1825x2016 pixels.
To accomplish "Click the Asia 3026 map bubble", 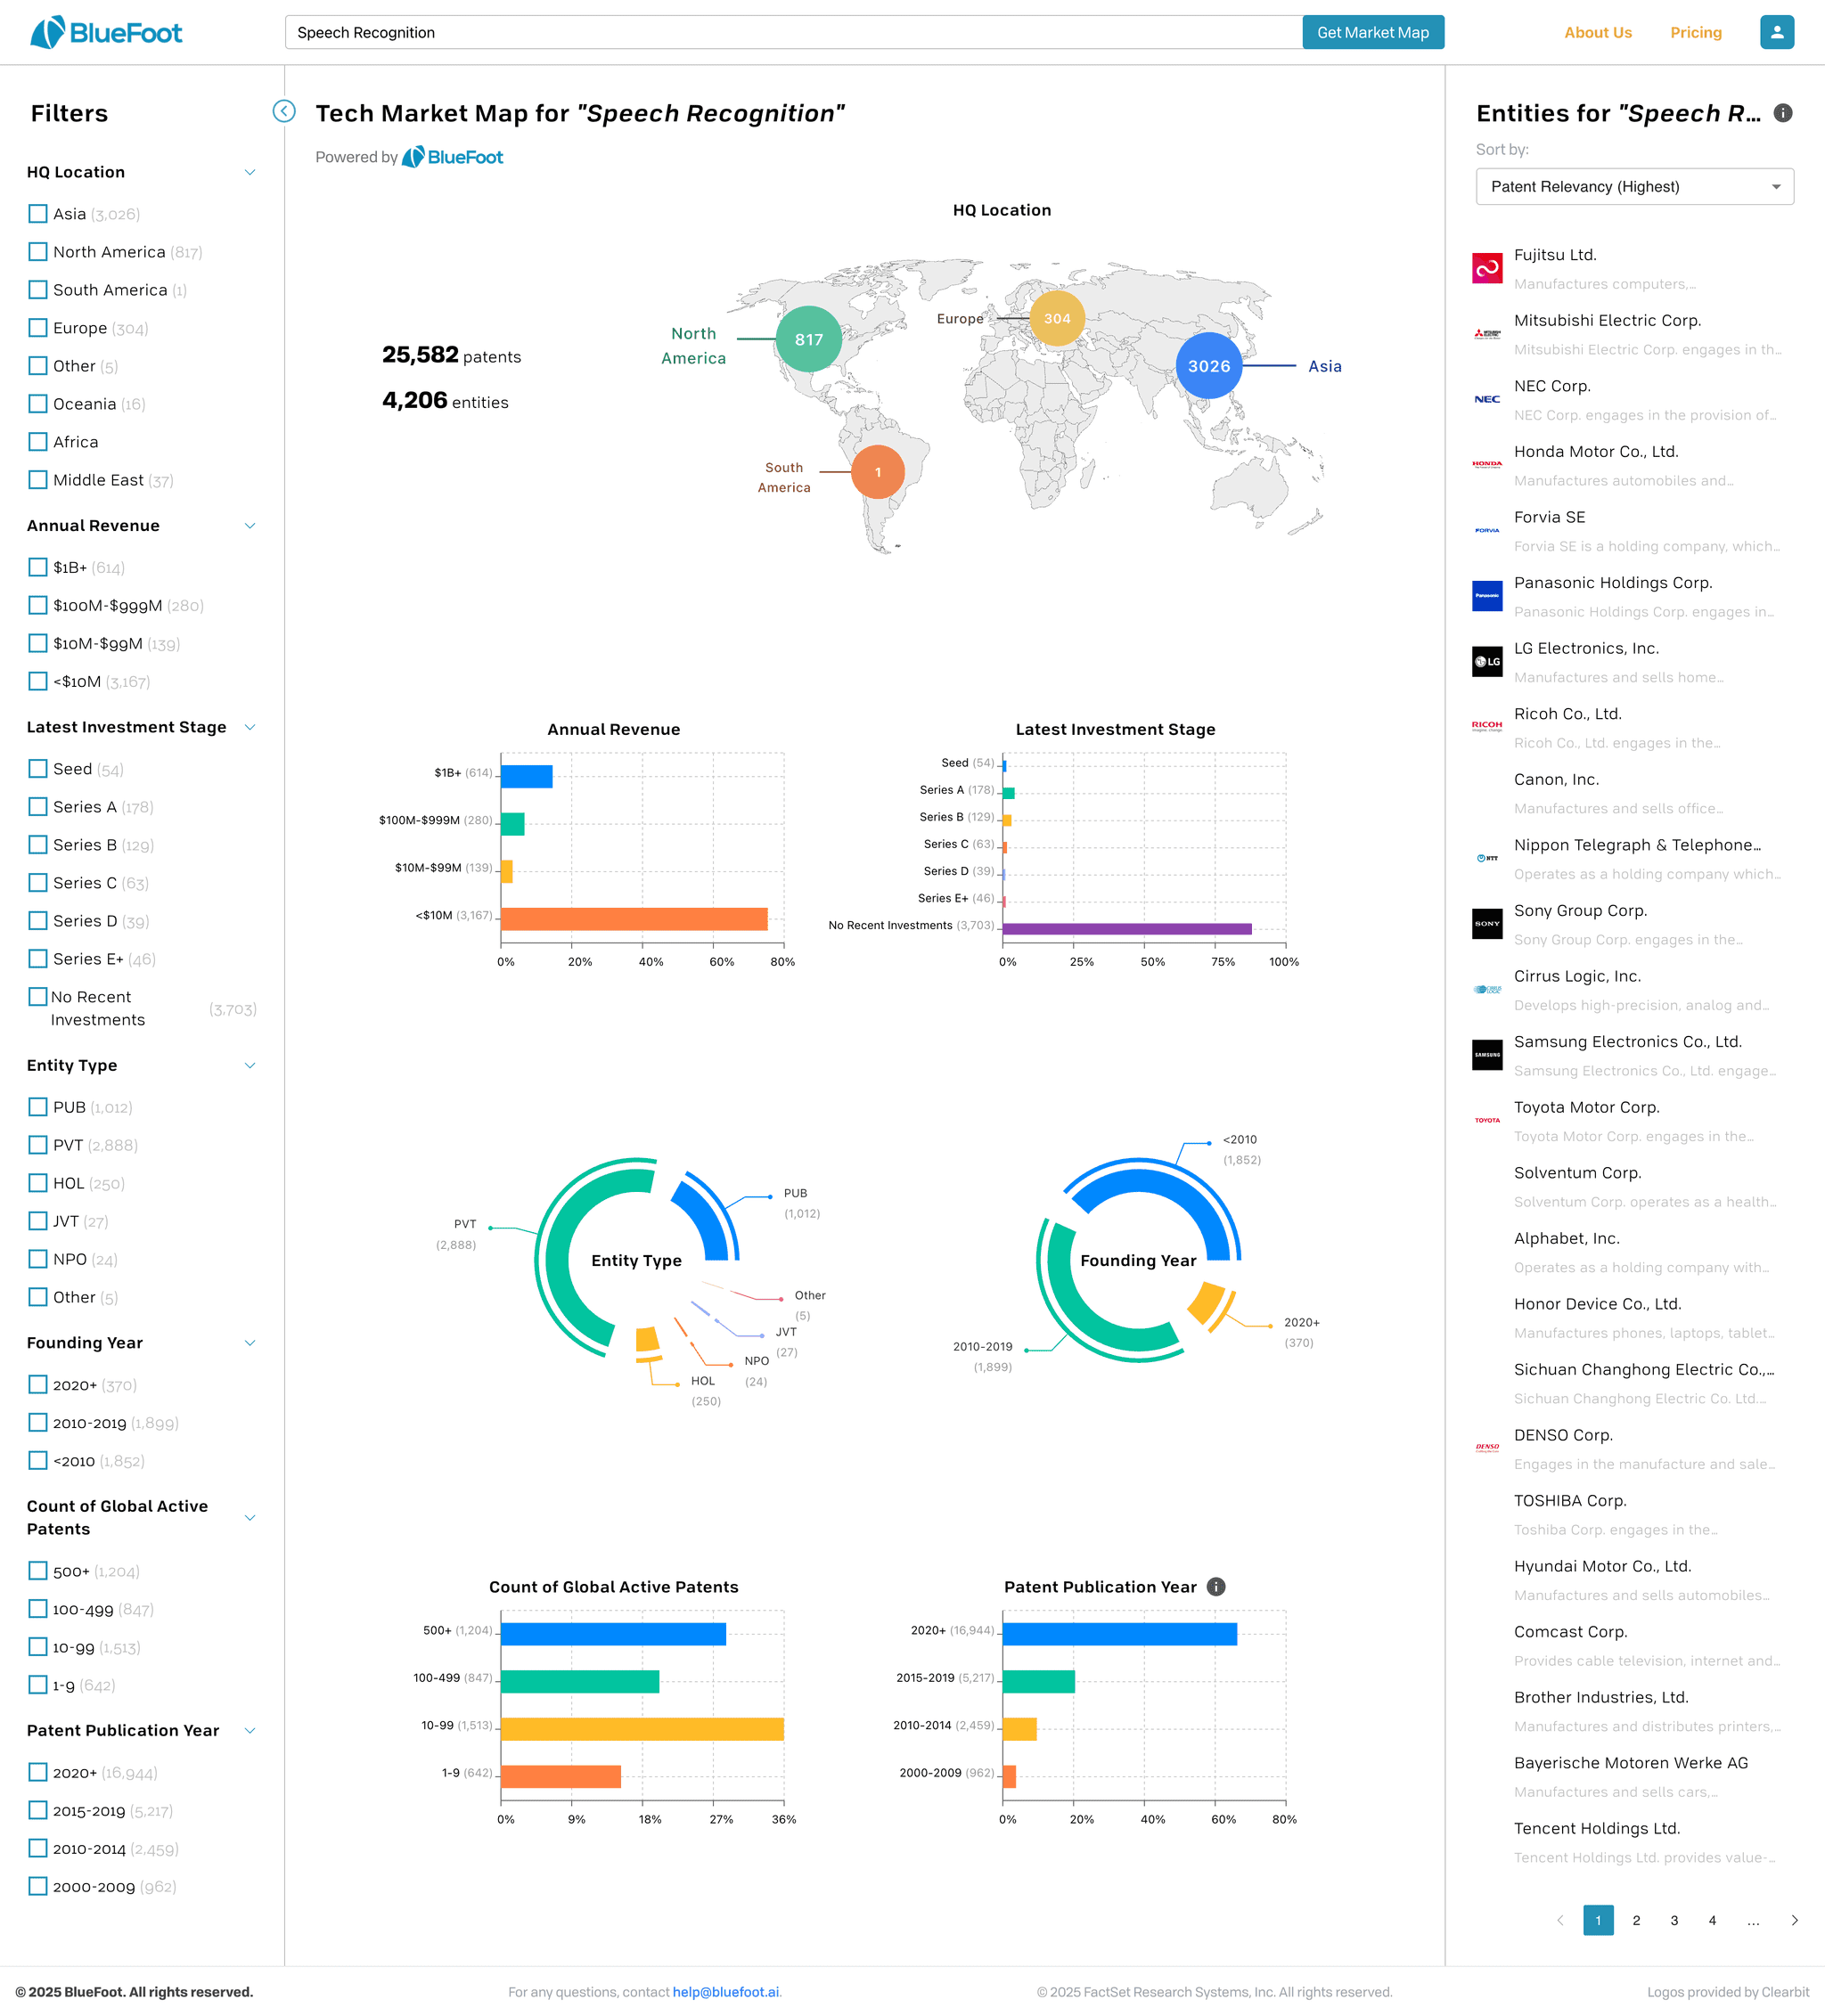I will tap(1208, 366).
